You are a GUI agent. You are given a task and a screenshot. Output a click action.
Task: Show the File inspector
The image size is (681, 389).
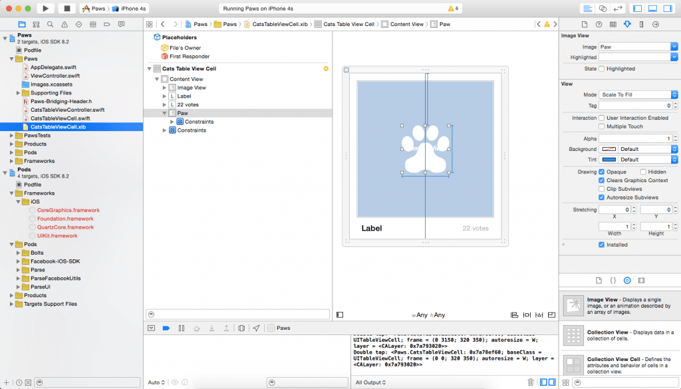[585, 24]
